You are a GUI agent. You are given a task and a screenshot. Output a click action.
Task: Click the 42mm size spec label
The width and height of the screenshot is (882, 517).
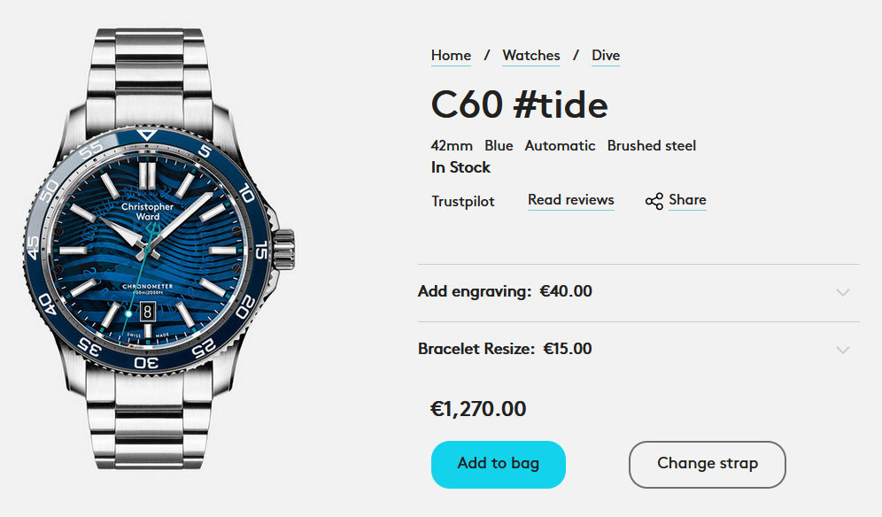(x=452, y=146)
